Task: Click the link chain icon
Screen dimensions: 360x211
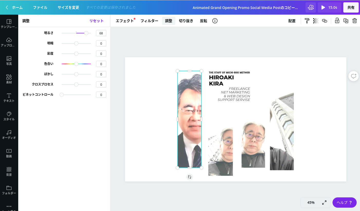Action: (325, 21)
